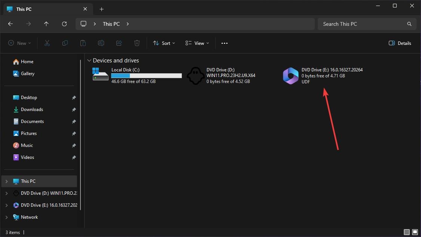Viewport: 421px width, 237px height.
Task: Click the Paste icon
Action: [x=83, y=43]
